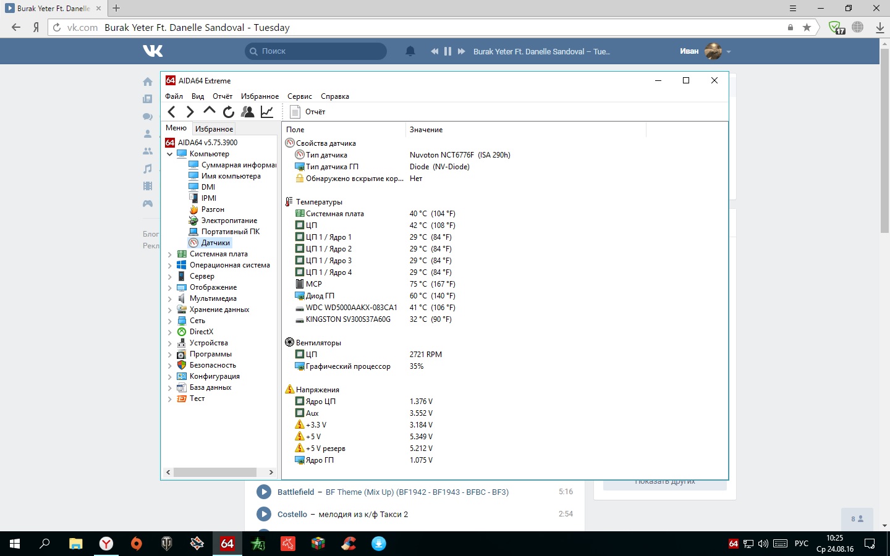
Task: Open VK notifications bell
Action: point(410,51)
